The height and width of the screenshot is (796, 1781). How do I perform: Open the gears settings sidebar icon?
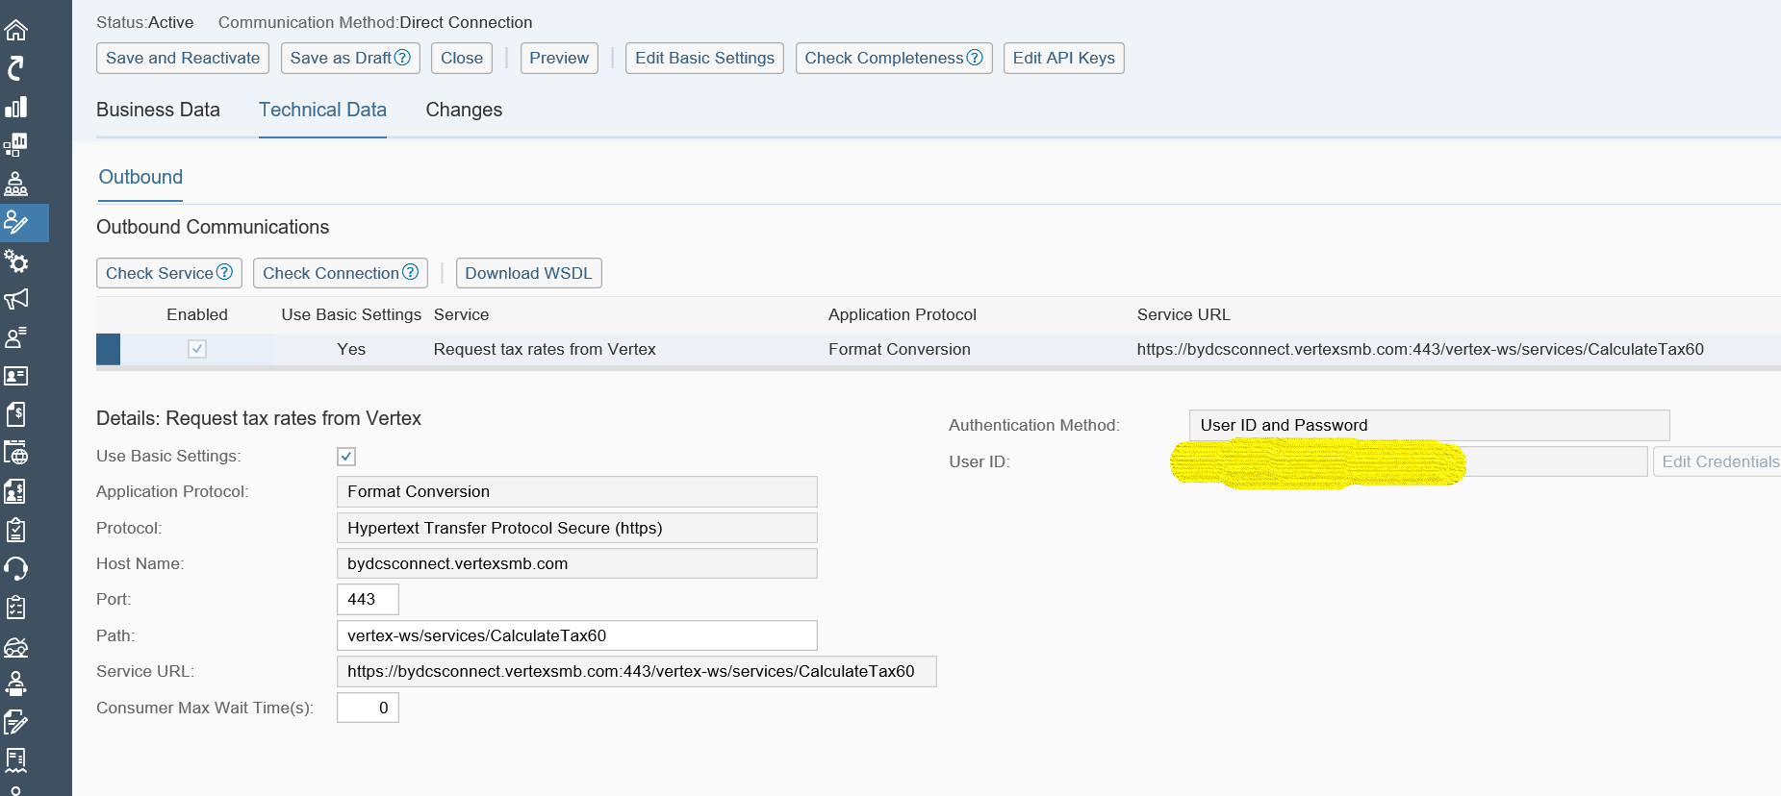coord(16,261)
